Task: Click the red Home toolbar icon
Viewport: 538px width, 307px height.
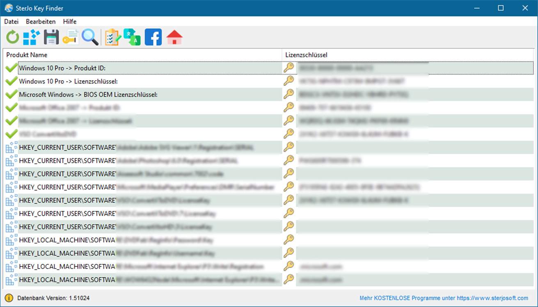Action: point(174,37)
